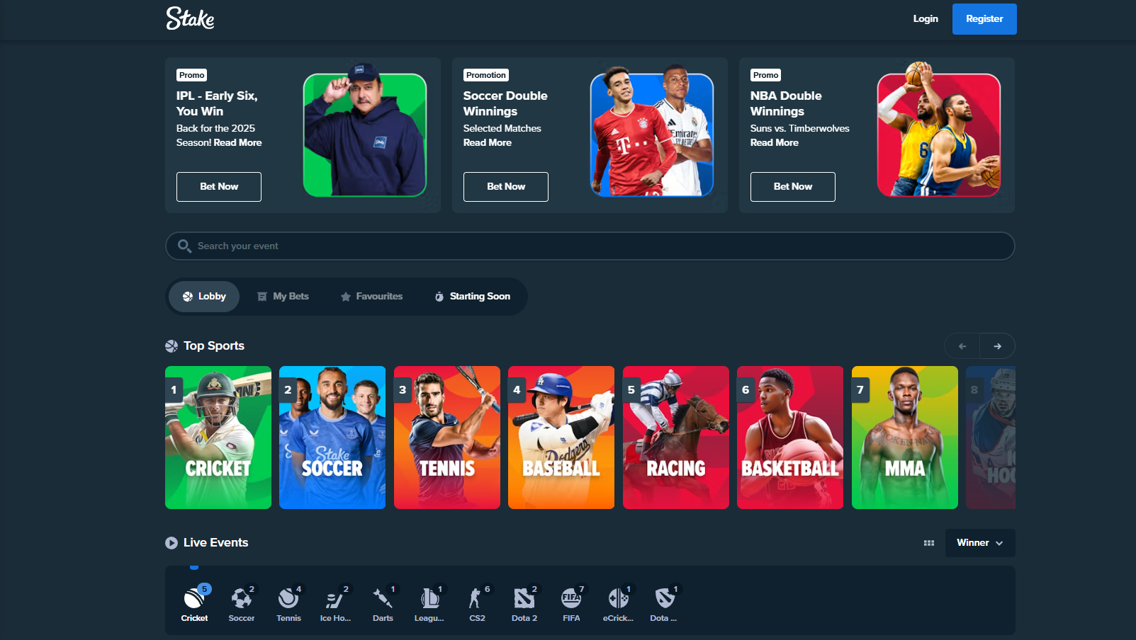The image size is (1136, 640).
Task: Click the IPL - Early Six, You Win title
Action: (217, 103)
